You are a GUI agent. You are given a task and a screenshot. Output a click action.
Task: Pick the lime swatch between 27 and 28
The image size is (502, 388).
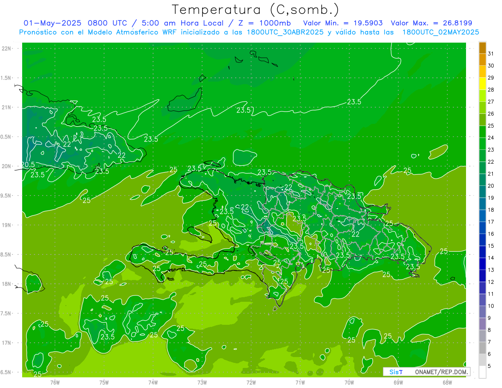tap(482, 96)
